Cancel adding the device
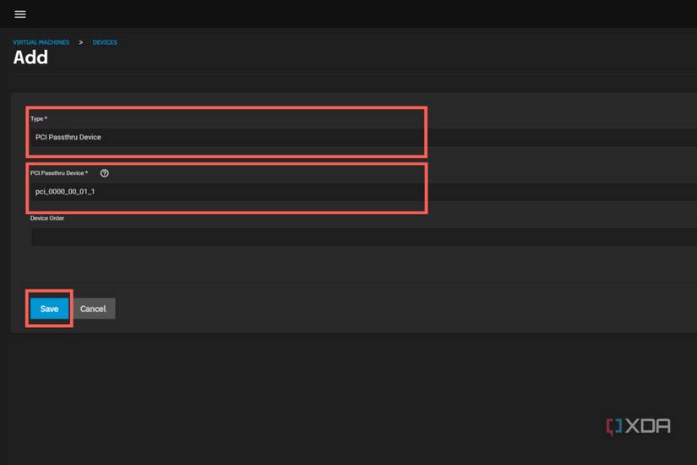Image resolution: width=697 pixels, height=465 pixels. tap(93, 309)
